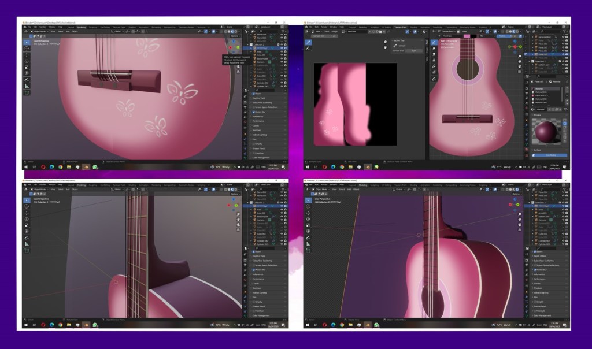Switch to the Sculpting tab in top-left window
This screenshot has width=592, height=349.
click(x=93, y=27)
